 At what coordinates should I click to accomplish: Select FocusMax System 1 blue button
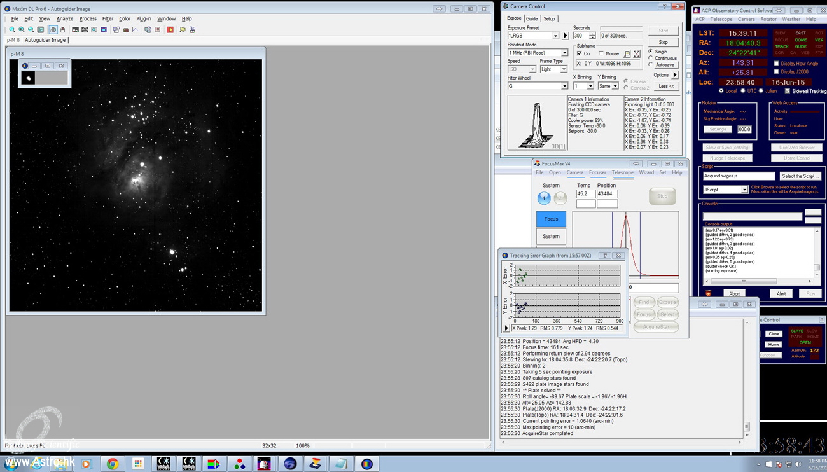543,198
